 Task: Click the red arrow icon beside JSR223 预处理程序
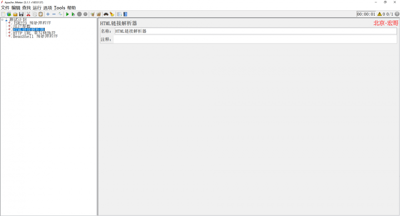[10, 23]
